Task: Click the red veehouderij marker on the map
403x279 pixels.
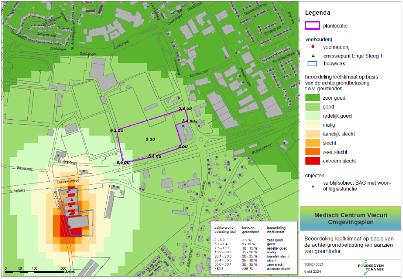Action: pos(72,213)
